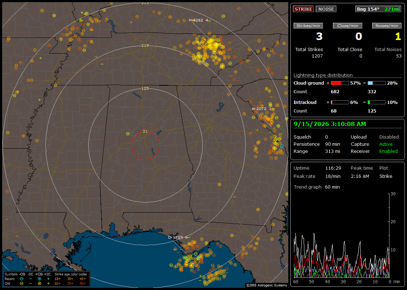The width and height of the screenshot is (407, 290).
Task: Click the Strikes/min label button
Action: pos(308,26)
